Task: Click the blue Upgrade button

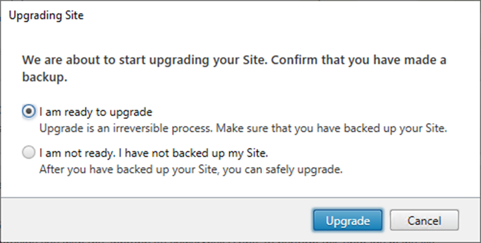Action: 348,221
